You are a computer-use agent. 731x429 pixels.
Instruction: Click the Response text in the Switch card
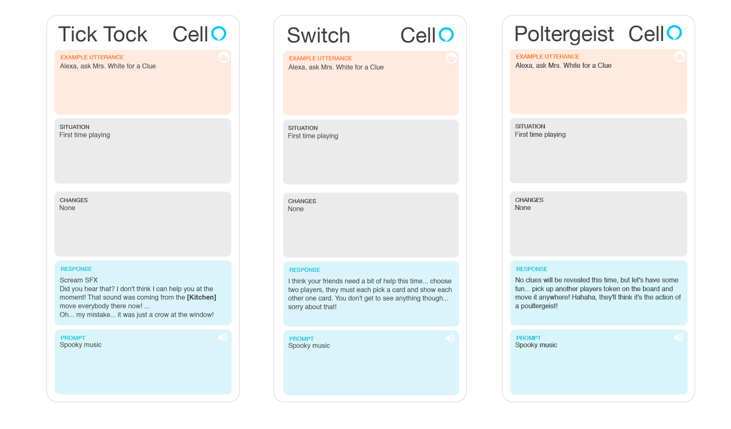point(370,294)
